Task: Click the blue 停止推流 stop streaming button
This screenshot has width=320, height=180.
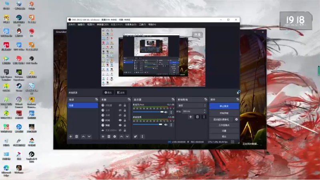Action: click(x=224, y=106)
